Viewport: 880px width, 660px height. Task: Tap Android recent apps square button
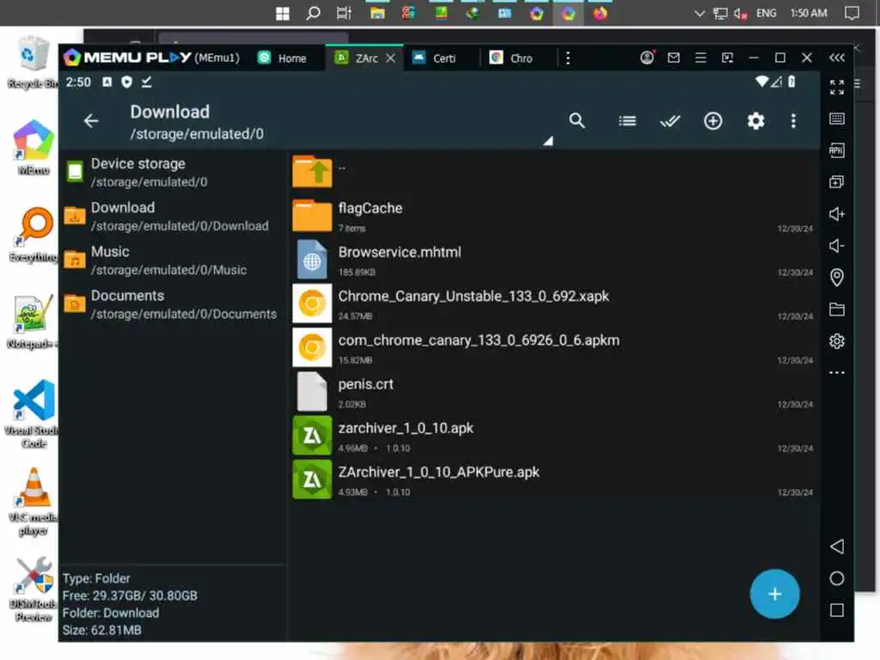point(836,610)
